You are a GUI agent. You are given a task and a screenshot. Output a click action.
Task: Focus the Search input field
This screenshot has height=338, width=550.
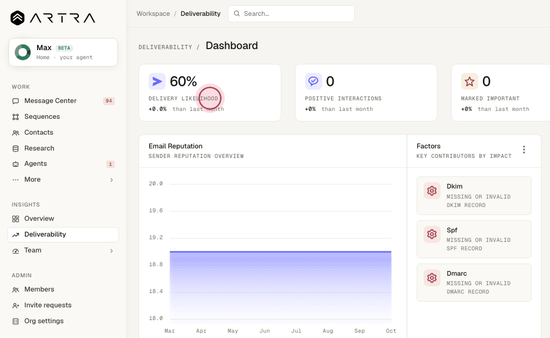click(x=291, y=14)
